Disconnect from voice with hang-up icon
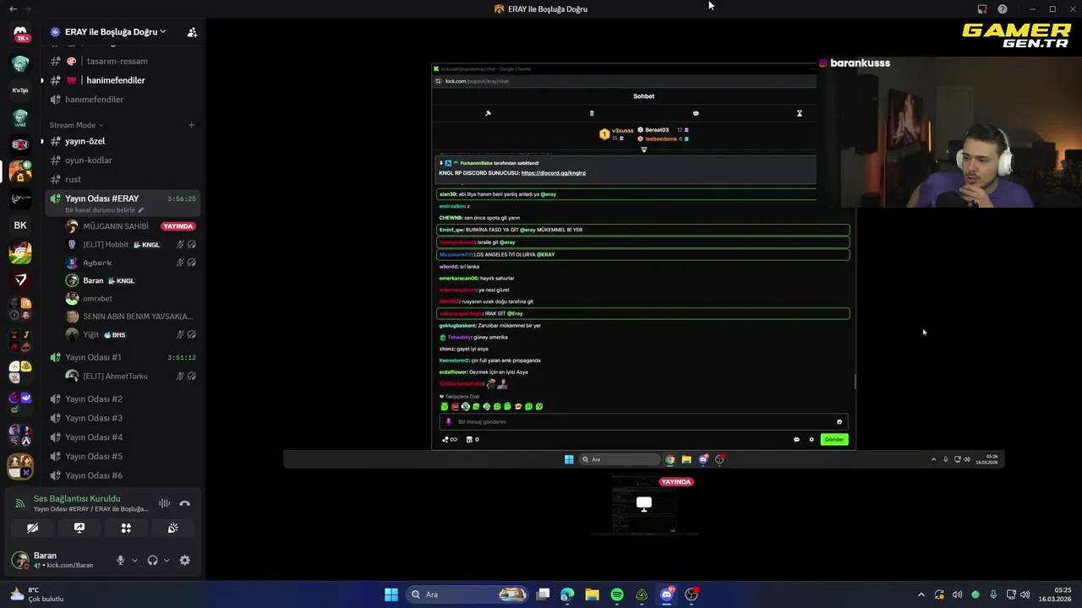The height and width of the screenshot is (608, 1082). 185,503
